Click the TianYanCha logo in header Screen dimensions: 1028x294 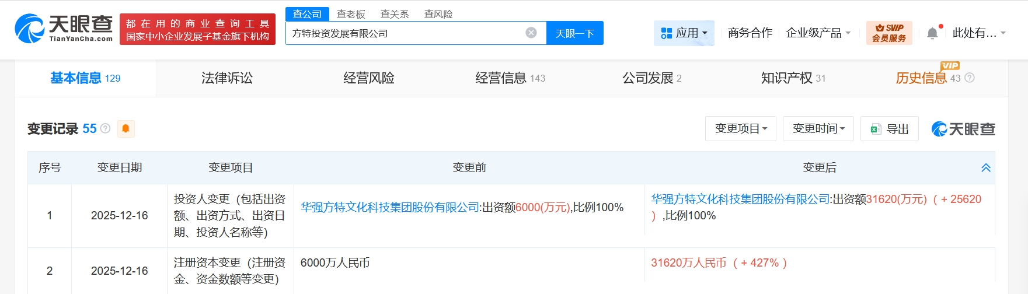pos(64,29)
